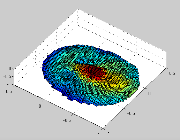Click the 0 label on bottom-left axis
The height and width of the screenshot is (140, 180).
(40, 106)
